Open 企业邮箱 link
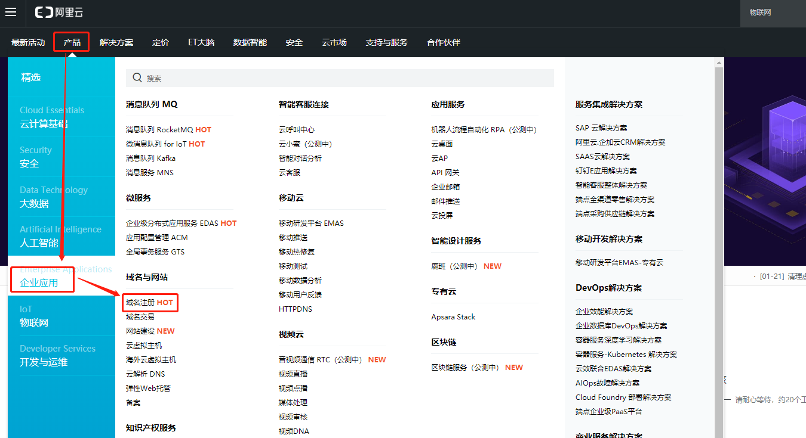This screenshot has width=806, height=438. coord(445,187)
